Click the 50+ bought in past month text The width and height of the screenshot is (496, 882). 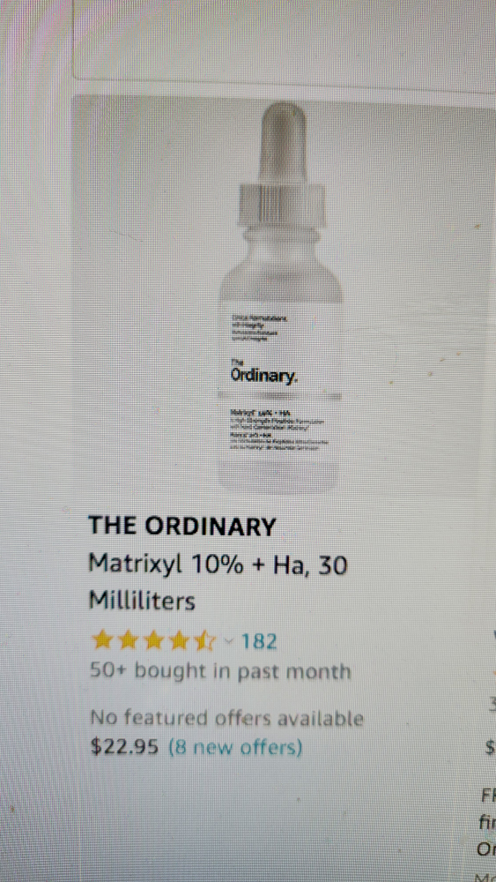click(x=220, y=671)
